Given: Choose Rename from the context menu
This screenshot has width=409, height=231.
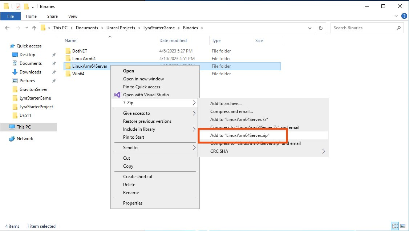Looking at the screenshot, I should coord(131,193).
